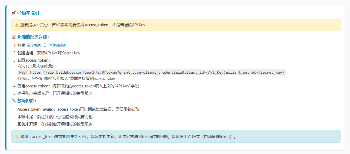Click the clipboard icon beside 正确的配置步骤

coord(14,37)
